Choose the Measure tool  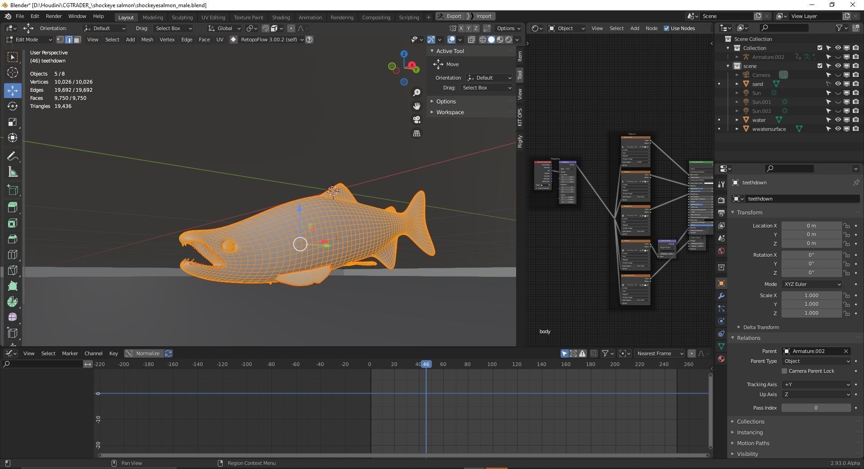click(x=13, y=172)
